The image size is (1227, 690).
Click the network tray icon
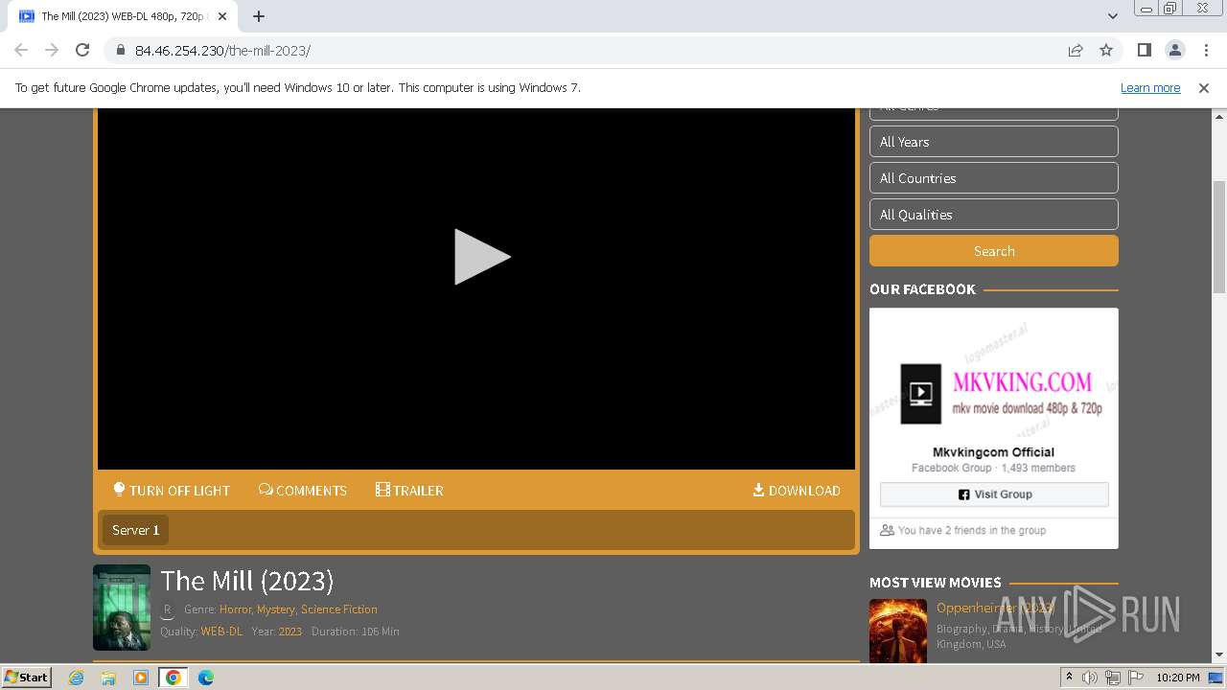pyautogui.click(x=1113, y=678)
